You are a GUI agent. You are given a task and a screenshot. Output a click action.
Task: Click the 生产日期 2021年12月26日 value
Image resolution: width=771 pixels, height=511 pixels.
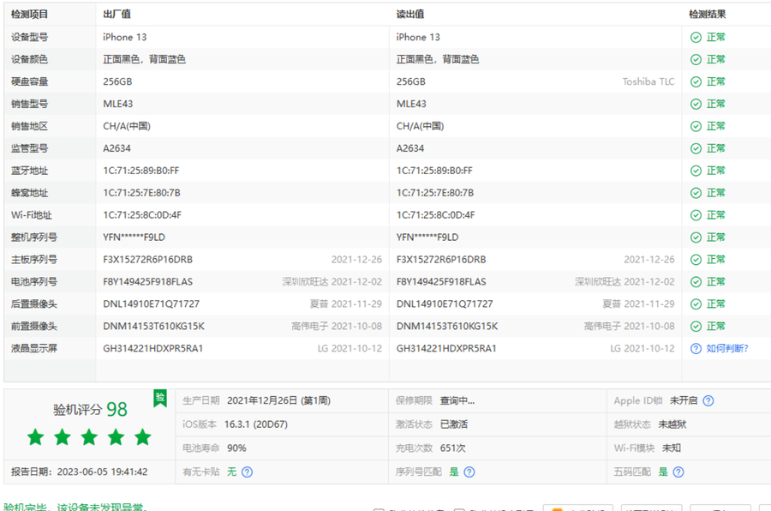(x=278, y=400)
